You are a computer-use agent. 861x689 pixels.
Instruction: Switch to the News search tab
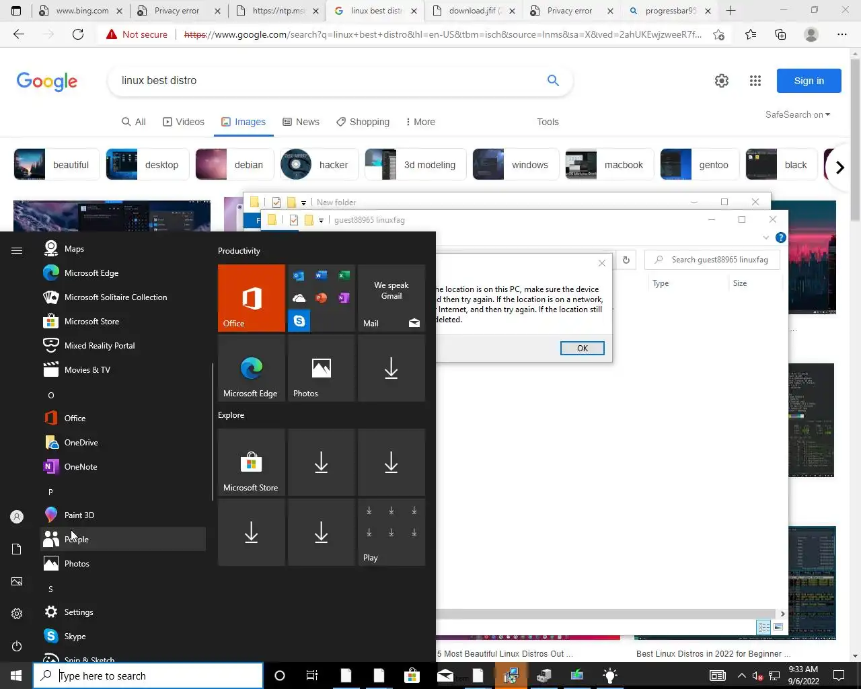click(301, 122)
